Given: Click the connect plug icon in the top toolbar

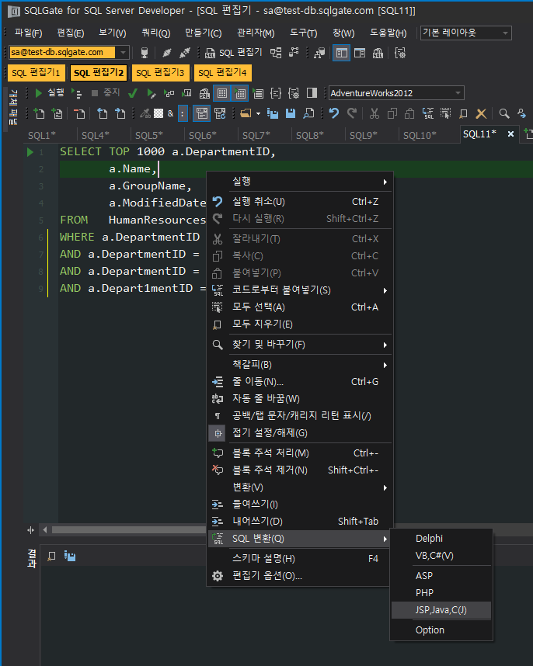Looking at the screenshot, I should click(166, 53).
